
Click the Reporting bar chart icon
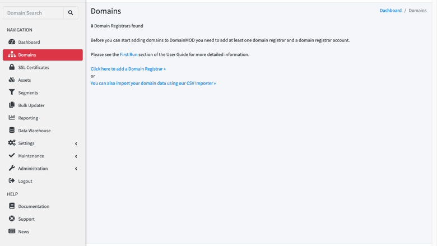tap(12, 117)
